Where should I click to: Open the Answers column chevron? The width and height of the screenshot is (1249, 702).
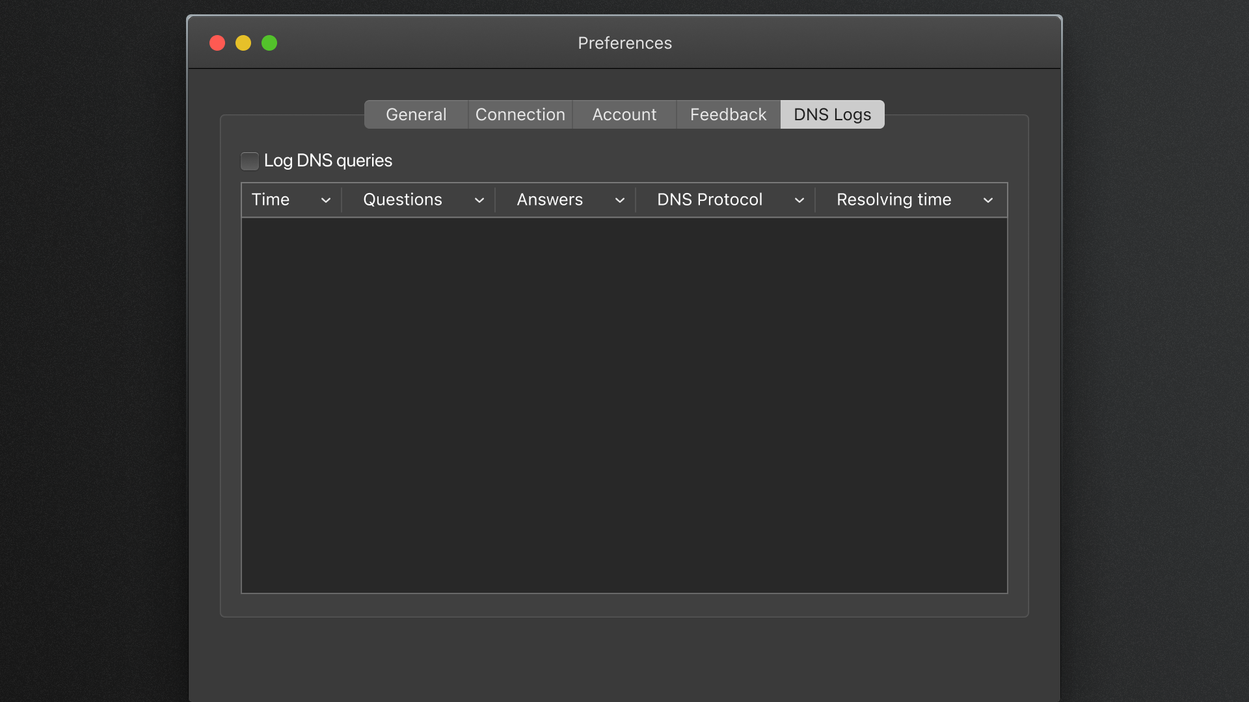[x=620, y=200]
